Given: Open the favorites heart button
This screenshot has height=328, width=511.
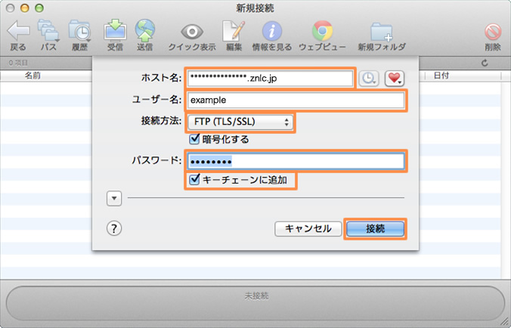Looking at the screenshot, I should tap(395, 78).
